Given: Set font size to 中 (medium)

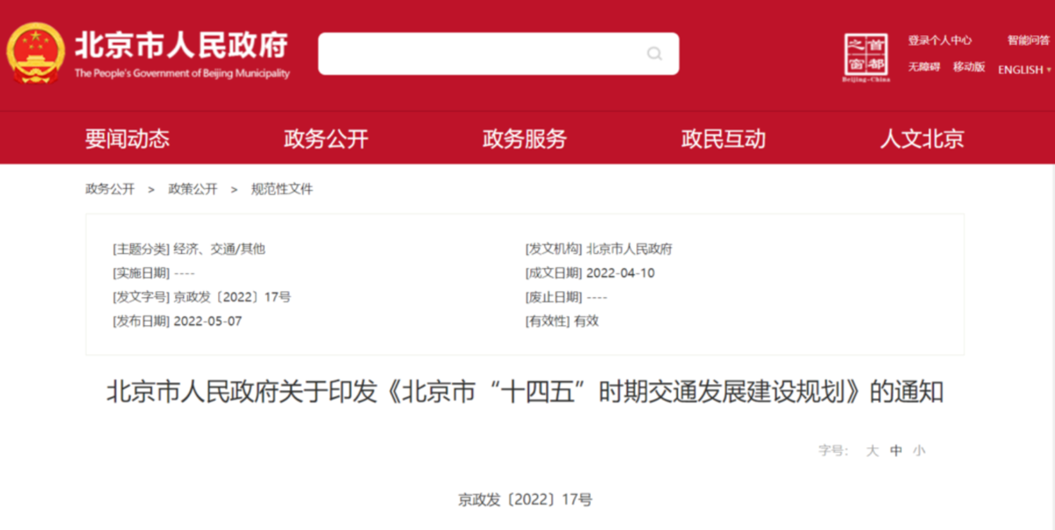Looking at the screenshot, I should (x=893, y=449).
